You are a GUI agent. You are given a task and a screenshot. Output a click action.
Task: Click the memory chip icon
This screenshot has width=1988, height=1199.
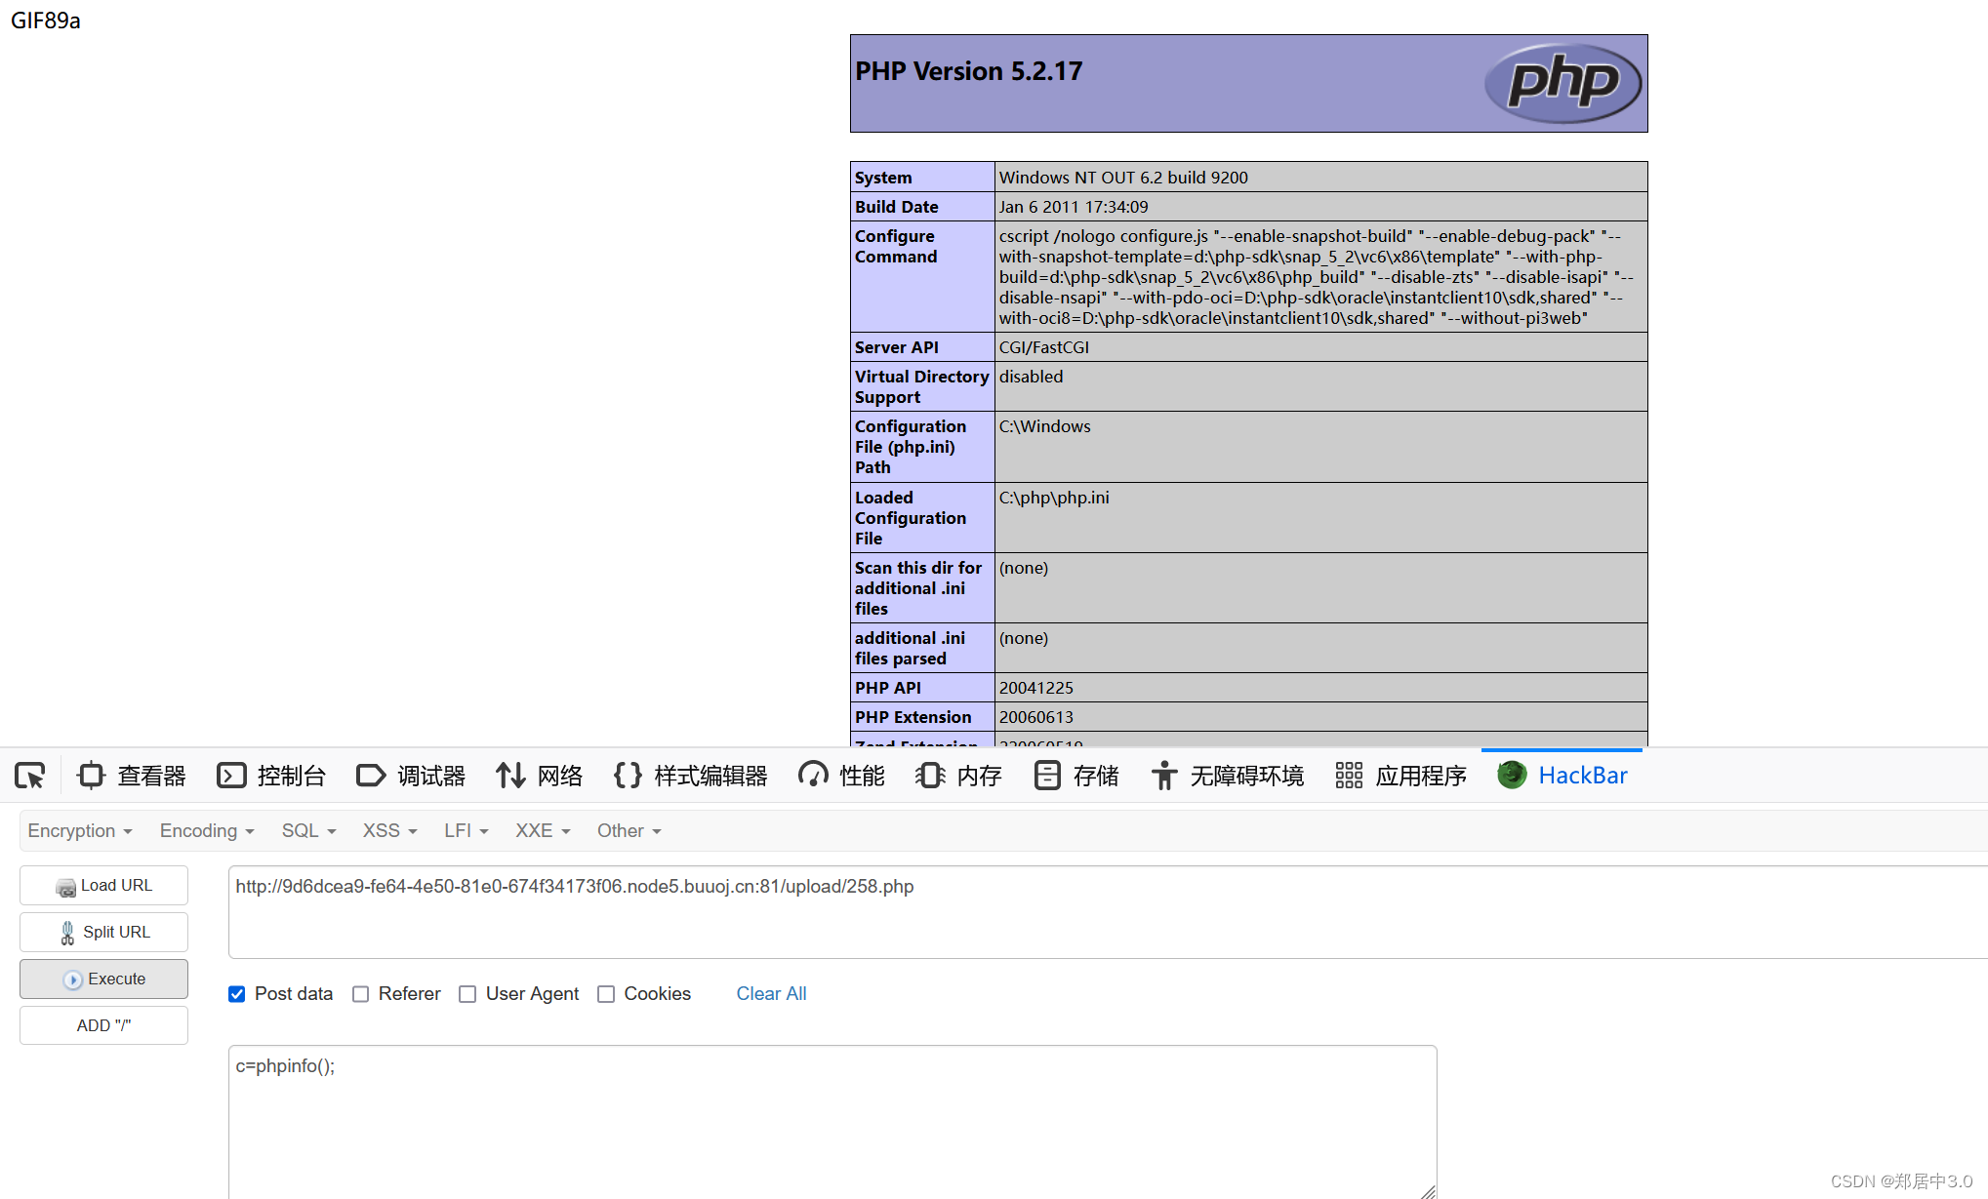930,776
